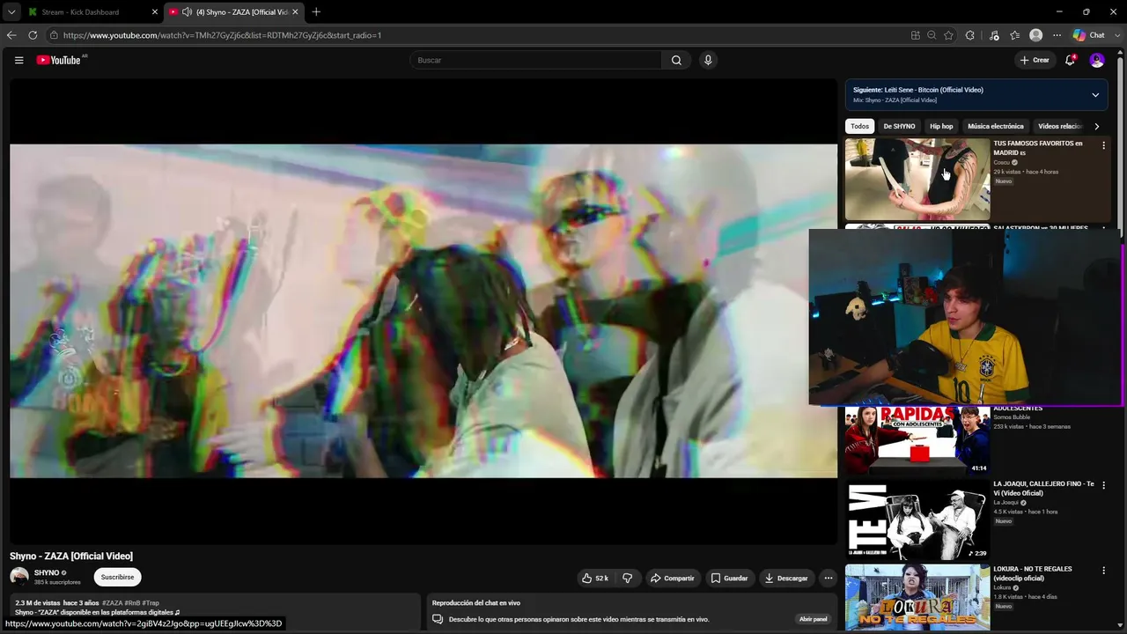
Task: Select the Todos filter chip
Action: tap(860, 126)
